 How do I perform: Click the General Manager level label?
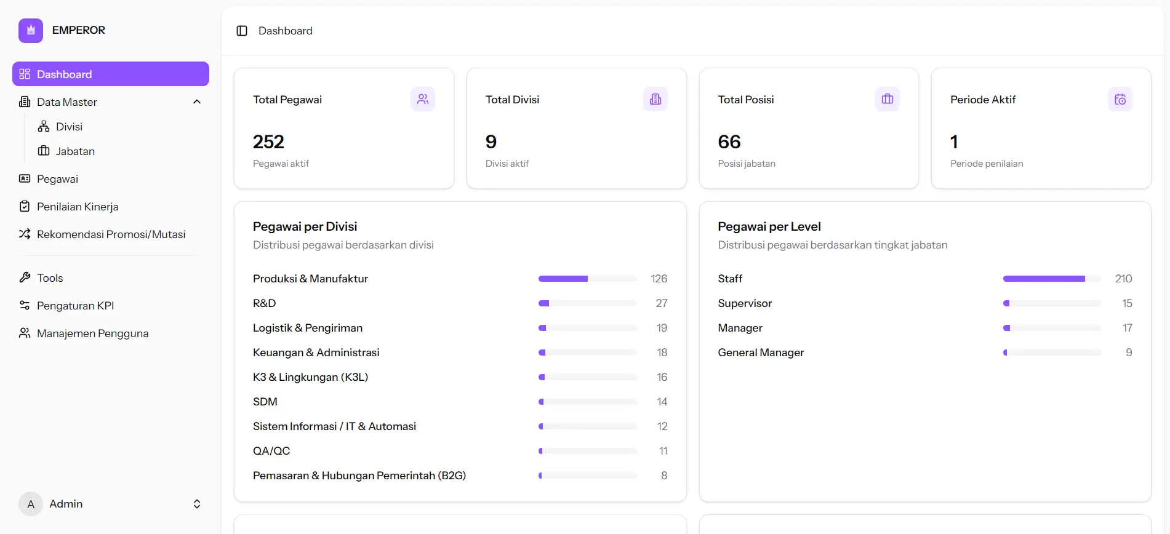pos(761,353)
